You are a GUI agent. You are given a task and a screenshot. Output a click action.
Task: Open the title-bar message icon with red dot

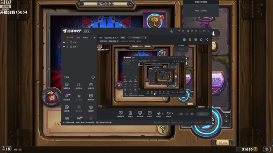[x=179, y=31]
